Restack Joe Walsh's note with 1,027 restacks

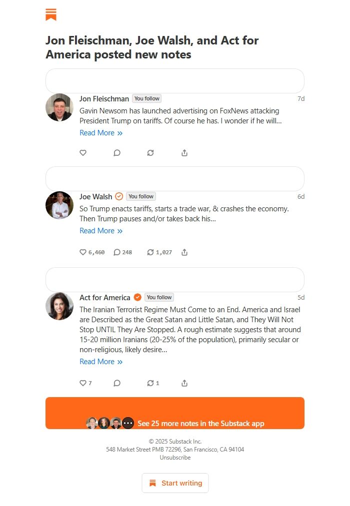[150, 252]
